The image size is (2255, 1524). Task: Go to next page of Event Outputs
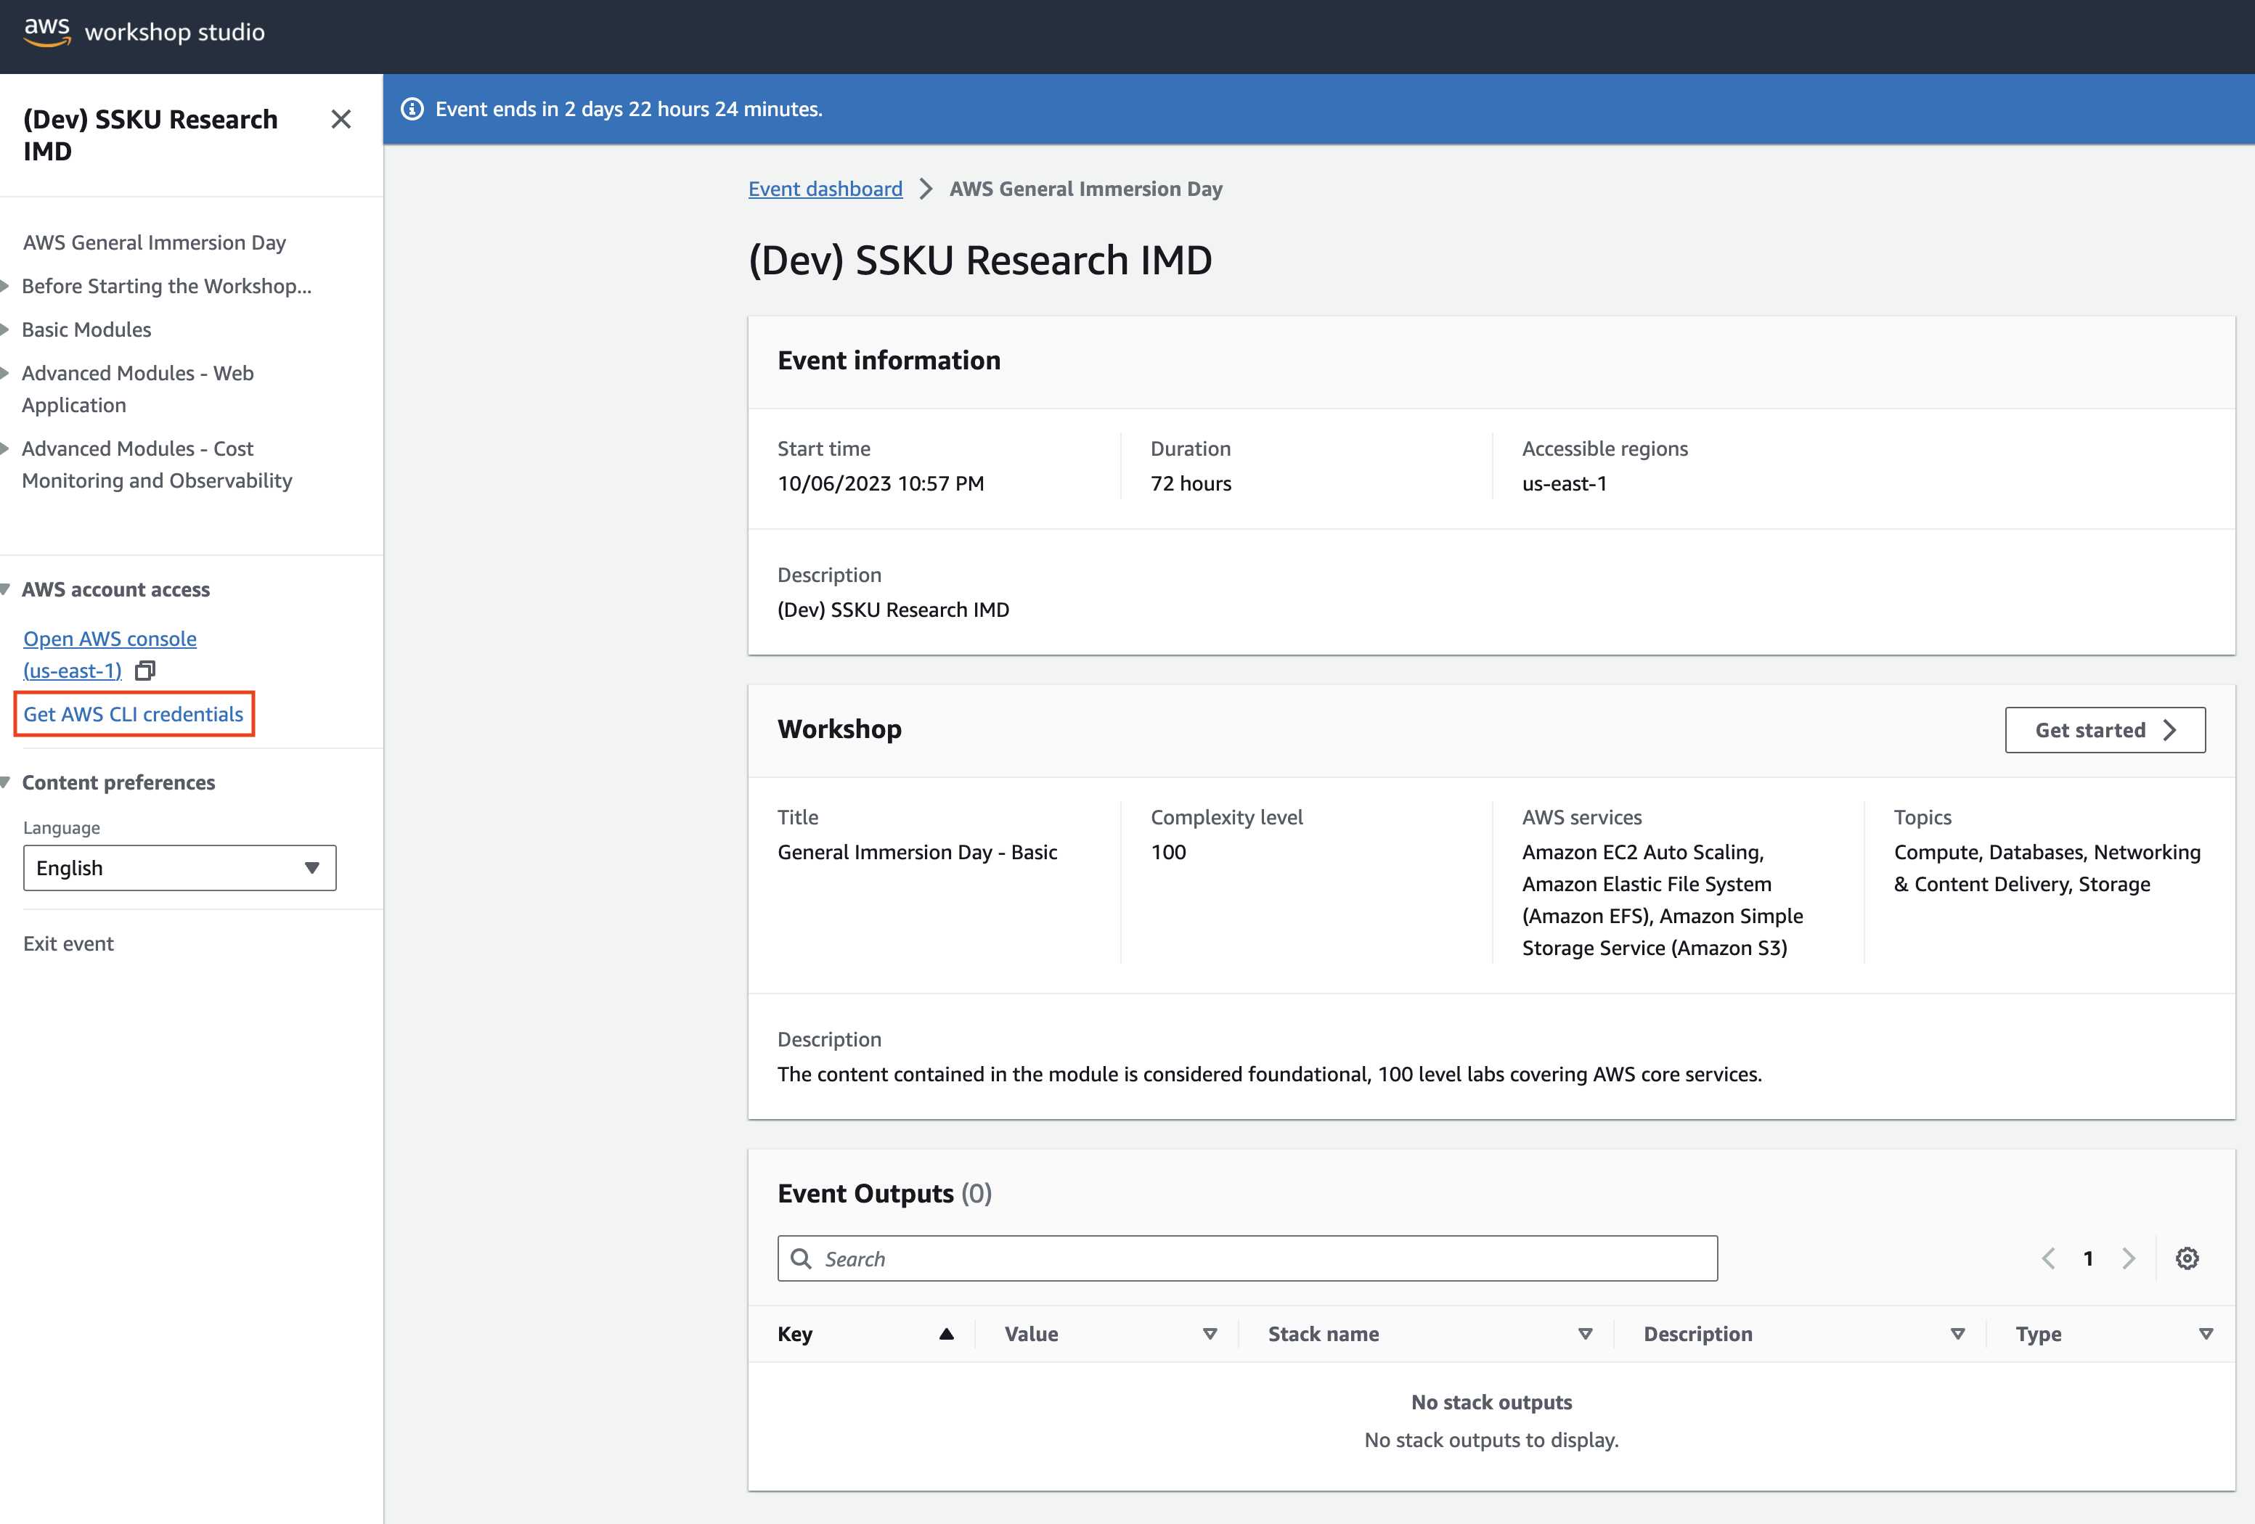pos(2129,1258)
